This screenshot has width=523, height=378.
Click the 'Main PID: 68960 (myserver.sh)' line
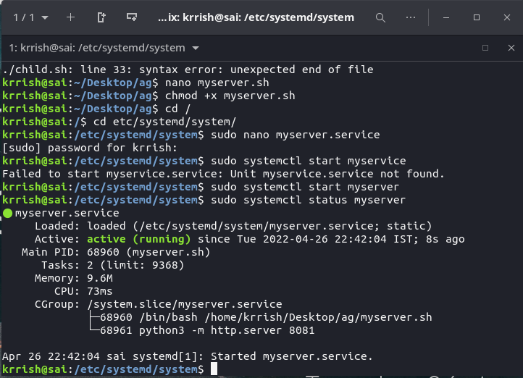tap(116, 252)
